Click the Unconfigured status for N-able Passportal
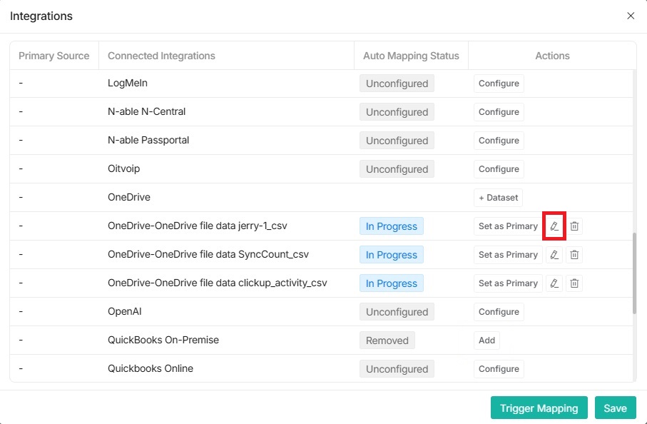The image size is (647, 424). click(x=397, y=141)
